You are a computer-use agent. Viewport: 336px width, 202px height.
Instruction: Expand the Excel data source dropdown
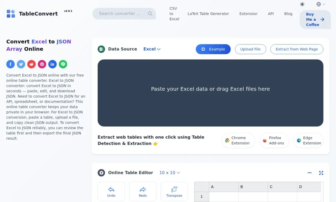(x=152, y=49)
